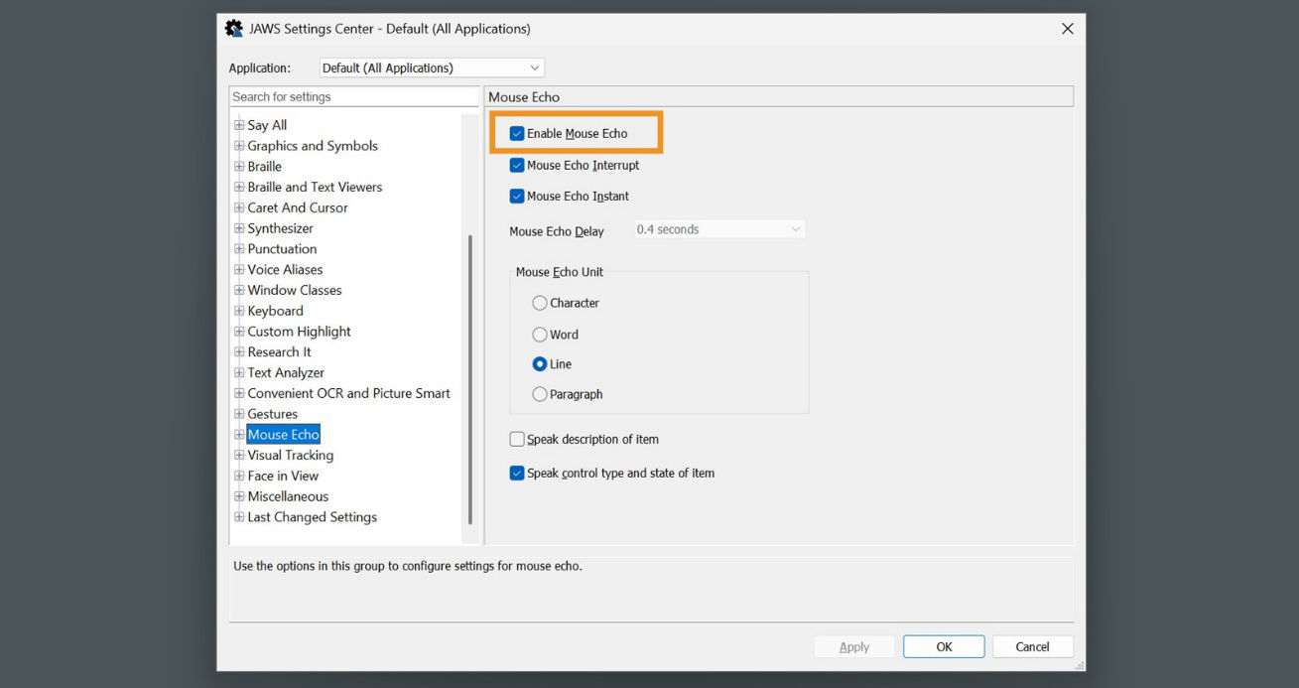Uncheck Enable Mouse Echo
The width and height of the screenshot is (1299, 688).
[x=517, y=132]
